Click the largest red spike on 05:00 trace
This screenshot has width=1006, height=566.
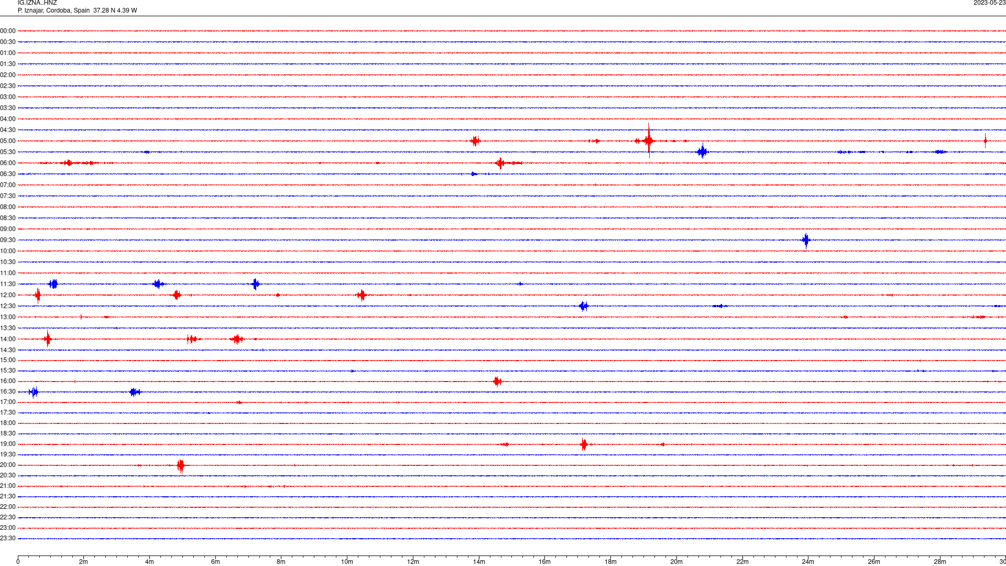[x=649, y=140]
